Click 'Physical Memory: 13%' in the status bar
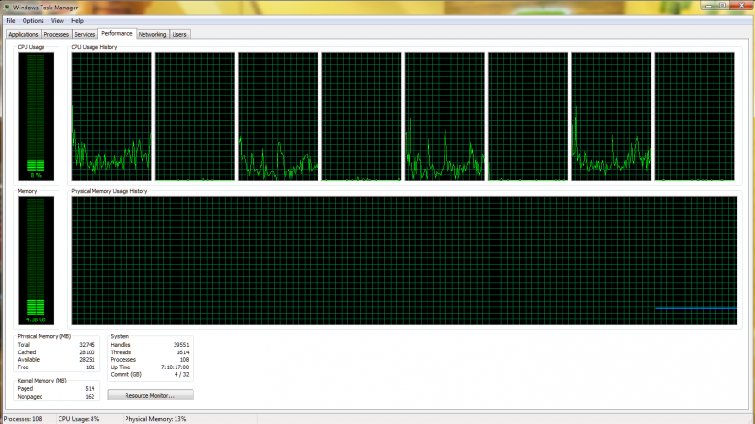 [156, 419]
